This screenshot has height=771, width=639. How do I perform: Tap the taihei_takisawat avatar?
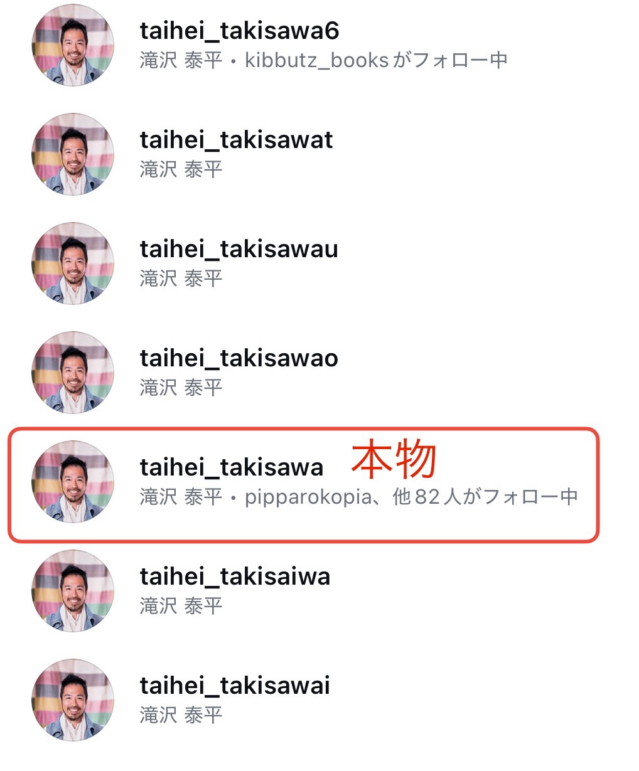pyautogui.click(x=73, y=154)
